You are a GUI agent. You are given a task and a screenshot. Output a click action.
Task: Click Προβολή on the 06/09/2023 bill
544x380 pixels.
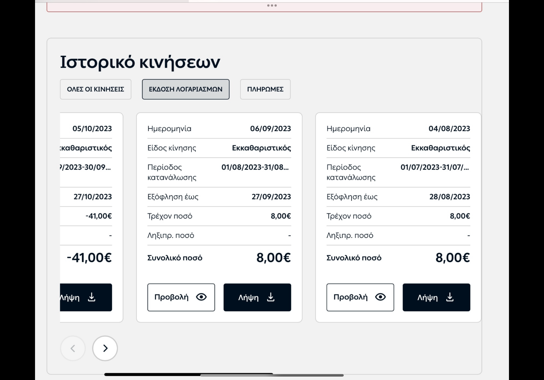(181, 297)
